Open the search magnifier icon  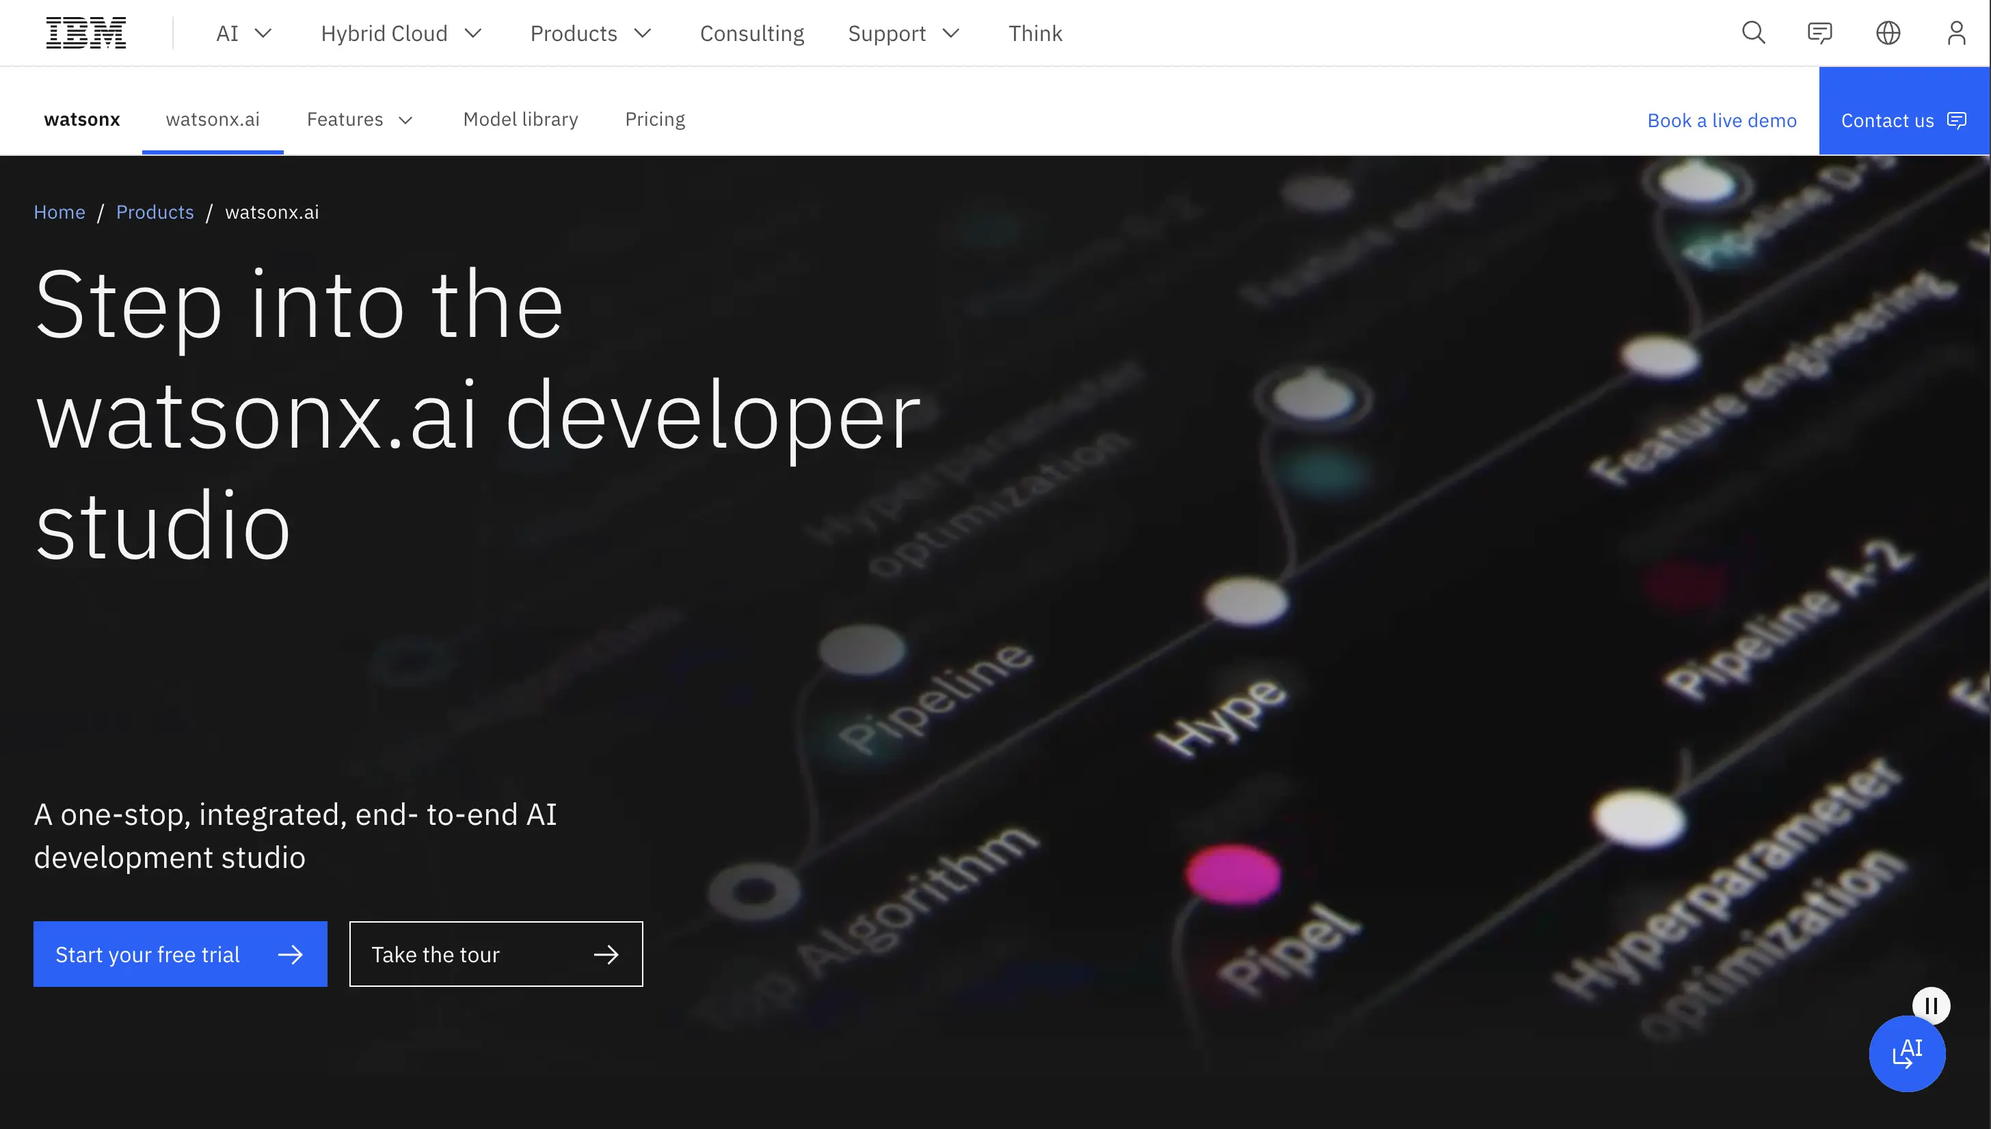click(1753, 33)
